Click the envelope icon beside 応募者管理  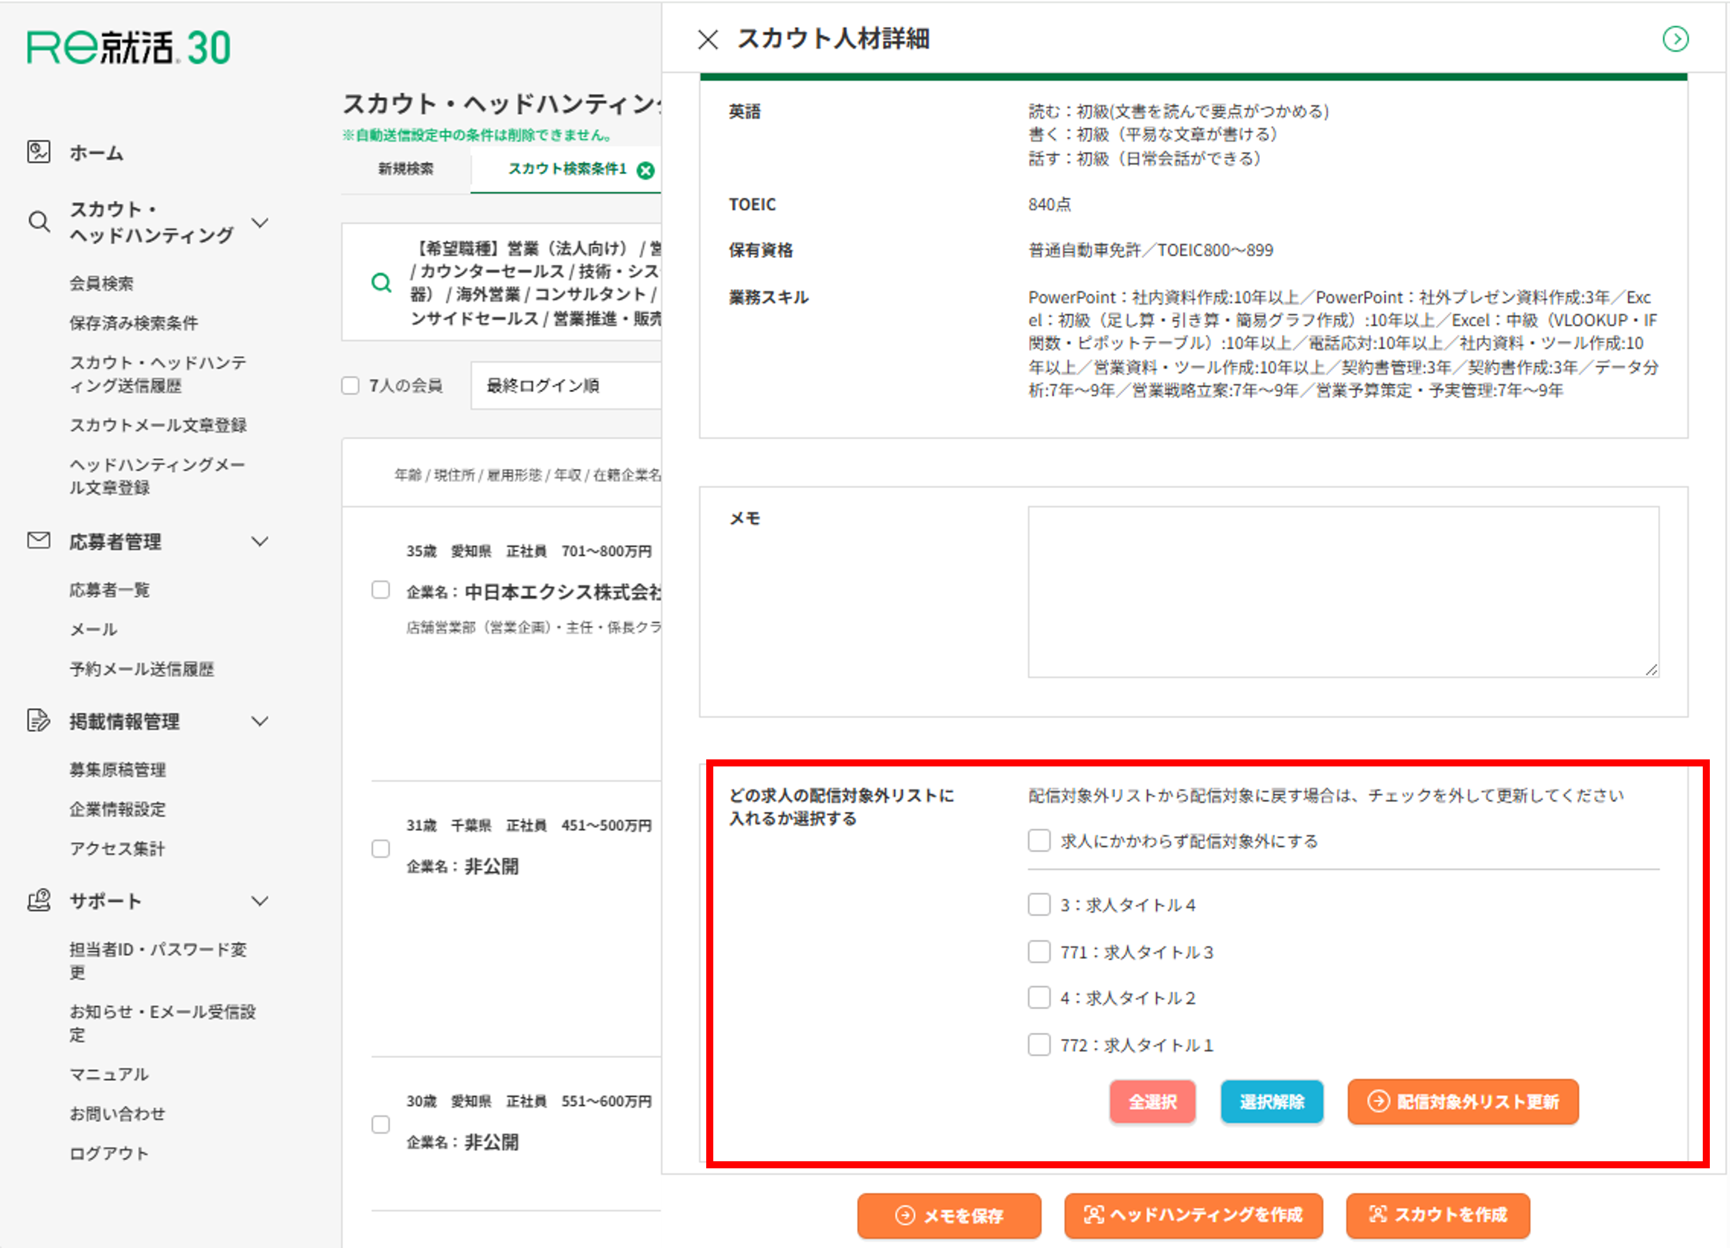coord(39,541)
